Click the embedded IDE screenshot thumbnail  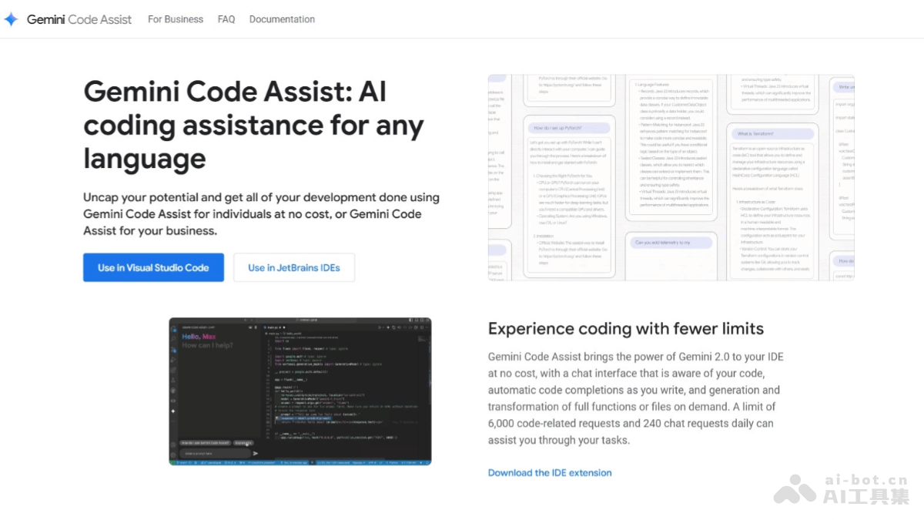coord(300,391)
